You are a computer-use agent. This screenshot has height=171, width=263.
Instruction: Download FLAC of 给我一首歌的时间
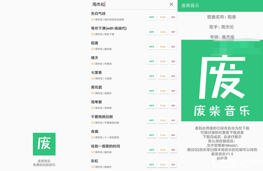pyautogui.click(x=163, y=150)
